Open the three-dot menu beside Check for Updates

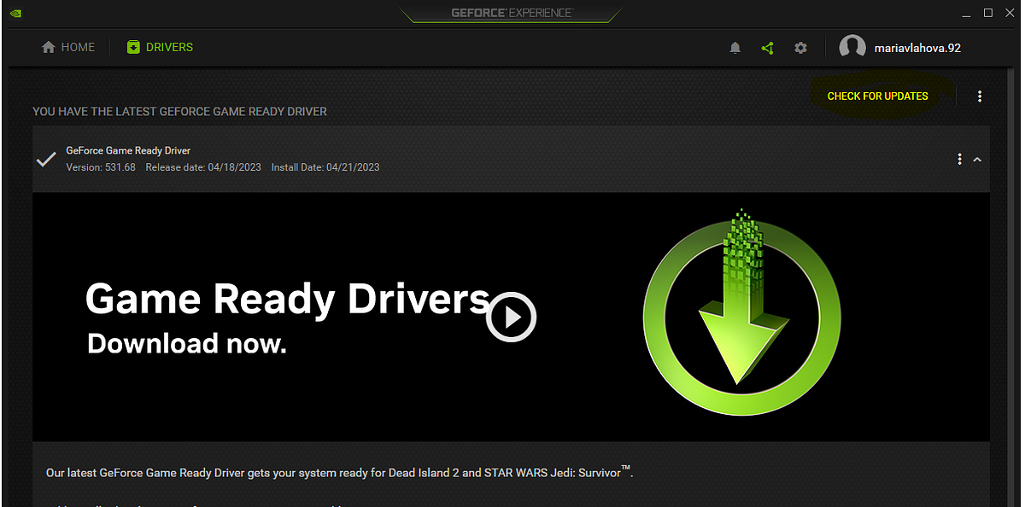click(x=979, y=96)
